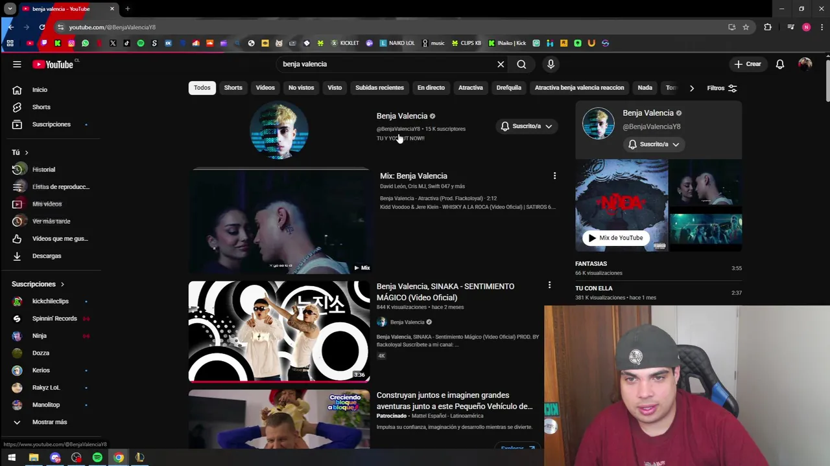
Task: Click Mix: Benja Valencia thumbnail
Action: coord(279,222)
